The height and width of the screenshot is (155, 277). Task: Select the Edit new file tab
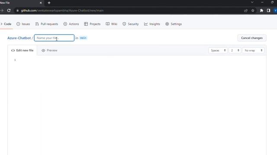(x=22, y=50)
